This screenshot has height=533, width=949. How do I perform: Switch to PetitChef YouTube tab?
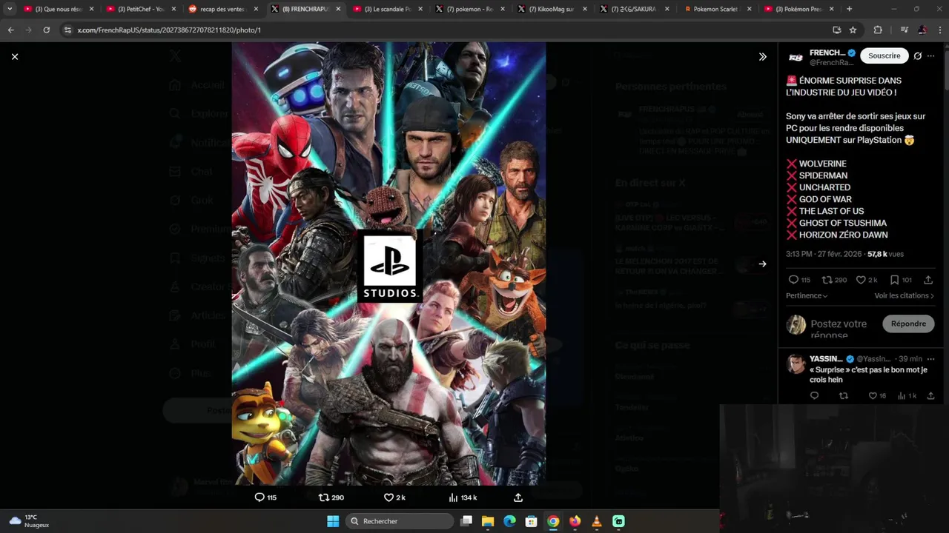[141, 9]
